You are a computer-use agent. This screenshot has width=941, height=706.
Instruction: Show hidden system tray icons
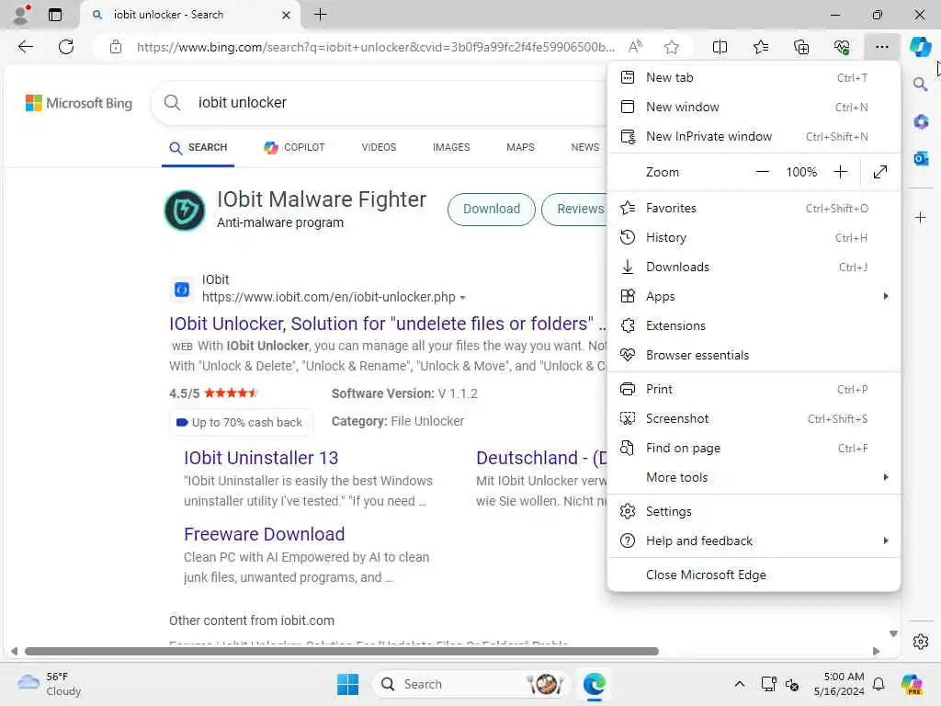[x=740, y=684]
